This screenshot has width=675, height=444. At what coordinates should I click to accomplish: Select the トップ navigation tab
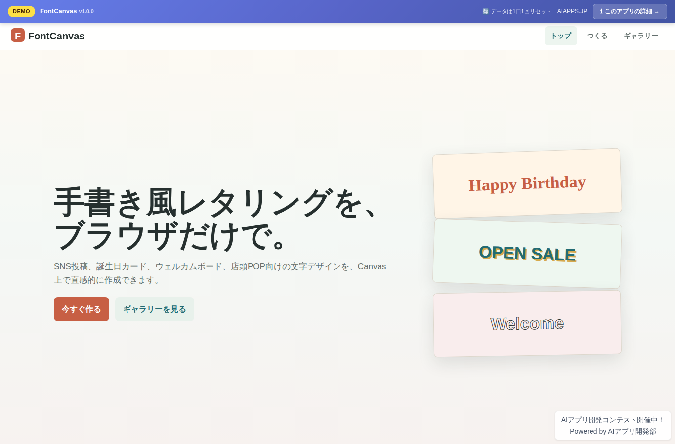[561, 36]
